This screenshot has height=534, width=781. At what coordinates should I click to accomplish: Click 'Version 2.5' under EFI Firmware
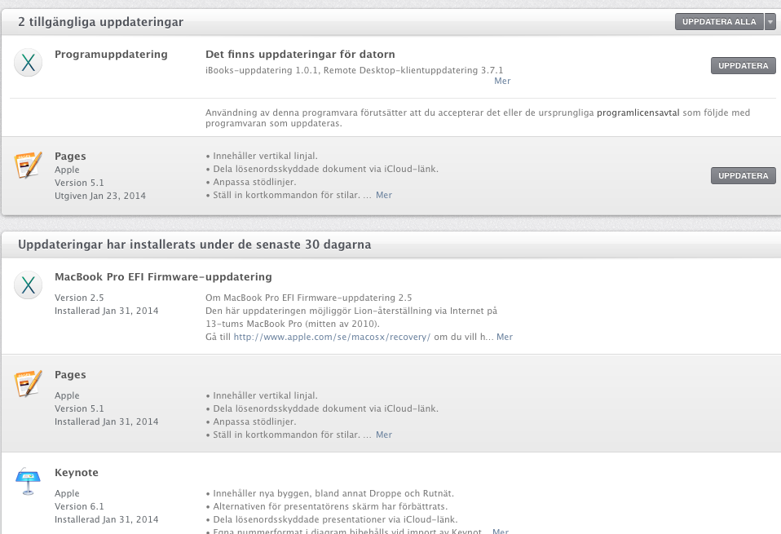[x=79, y=298]
